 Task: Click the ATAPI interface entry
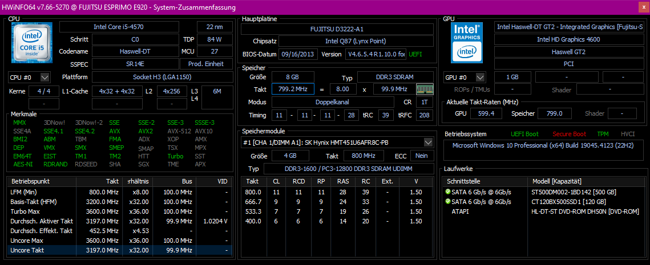pyautogui.click(x=460, y=211)
